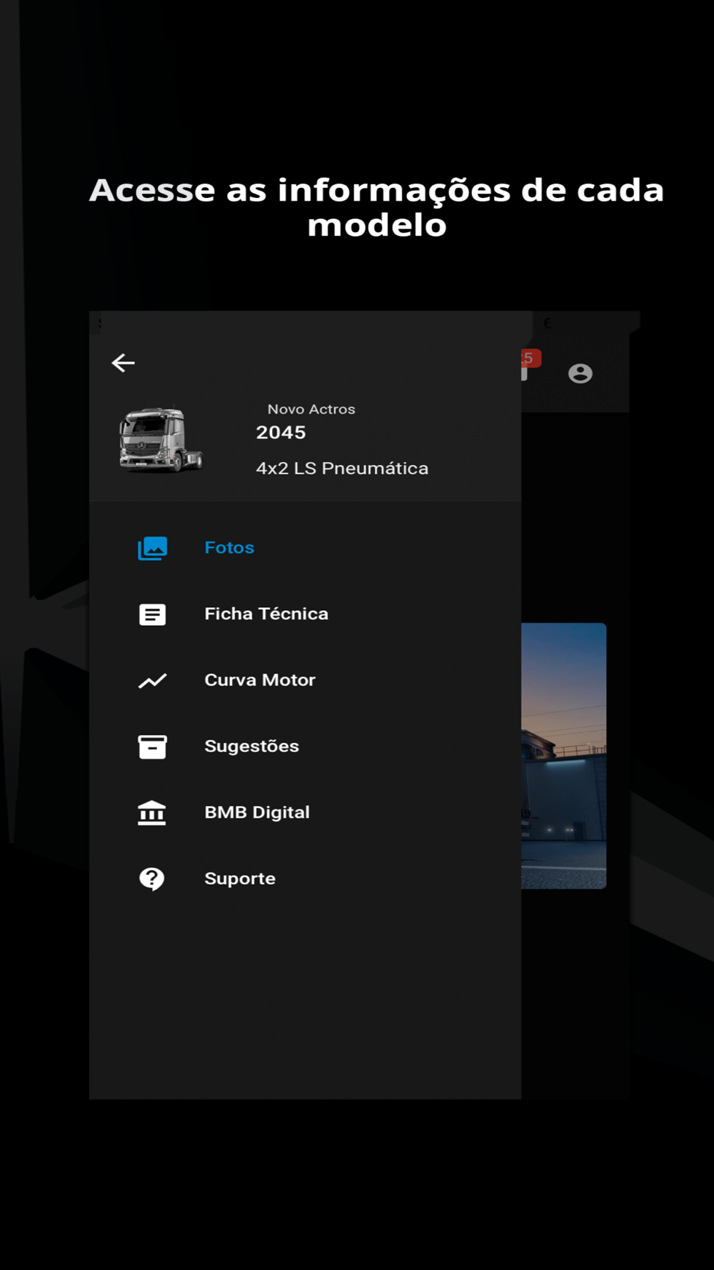Viewport: 714px width, 1270px height.
Task: Select the Fotos menu item
Action: (x=305, y=548)
